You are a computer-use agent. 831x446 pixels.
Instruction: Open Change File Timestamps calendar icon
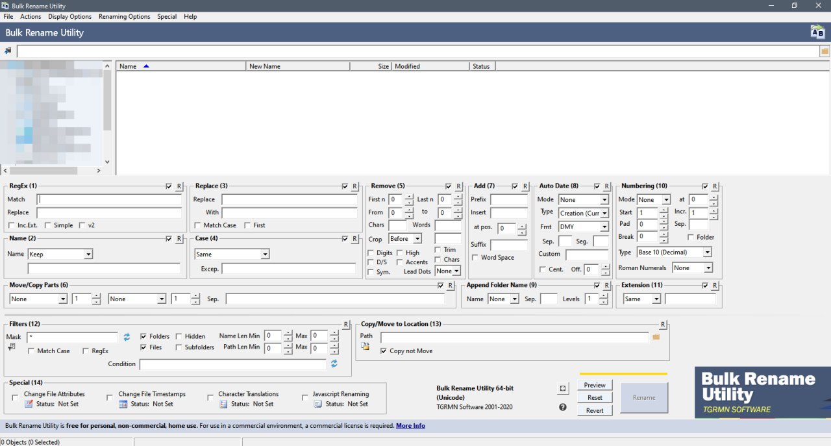123,404
